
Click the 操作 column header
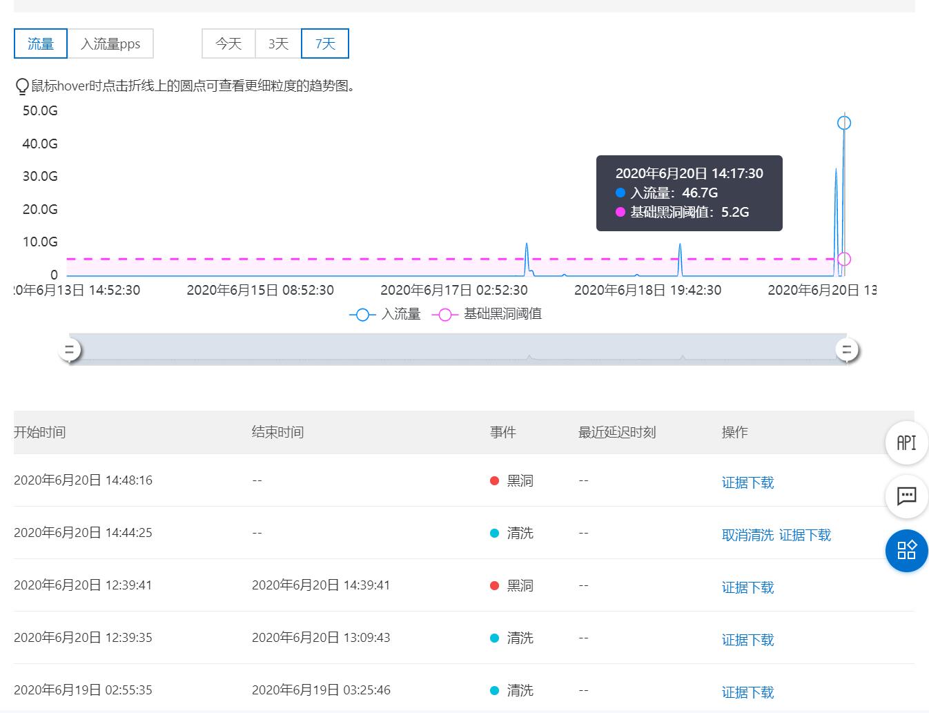point(734,432)
